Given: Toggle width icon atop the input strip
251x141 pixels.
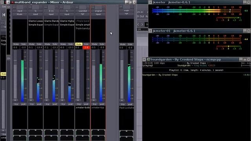Looking at the screenshot, I should point(15,7).
